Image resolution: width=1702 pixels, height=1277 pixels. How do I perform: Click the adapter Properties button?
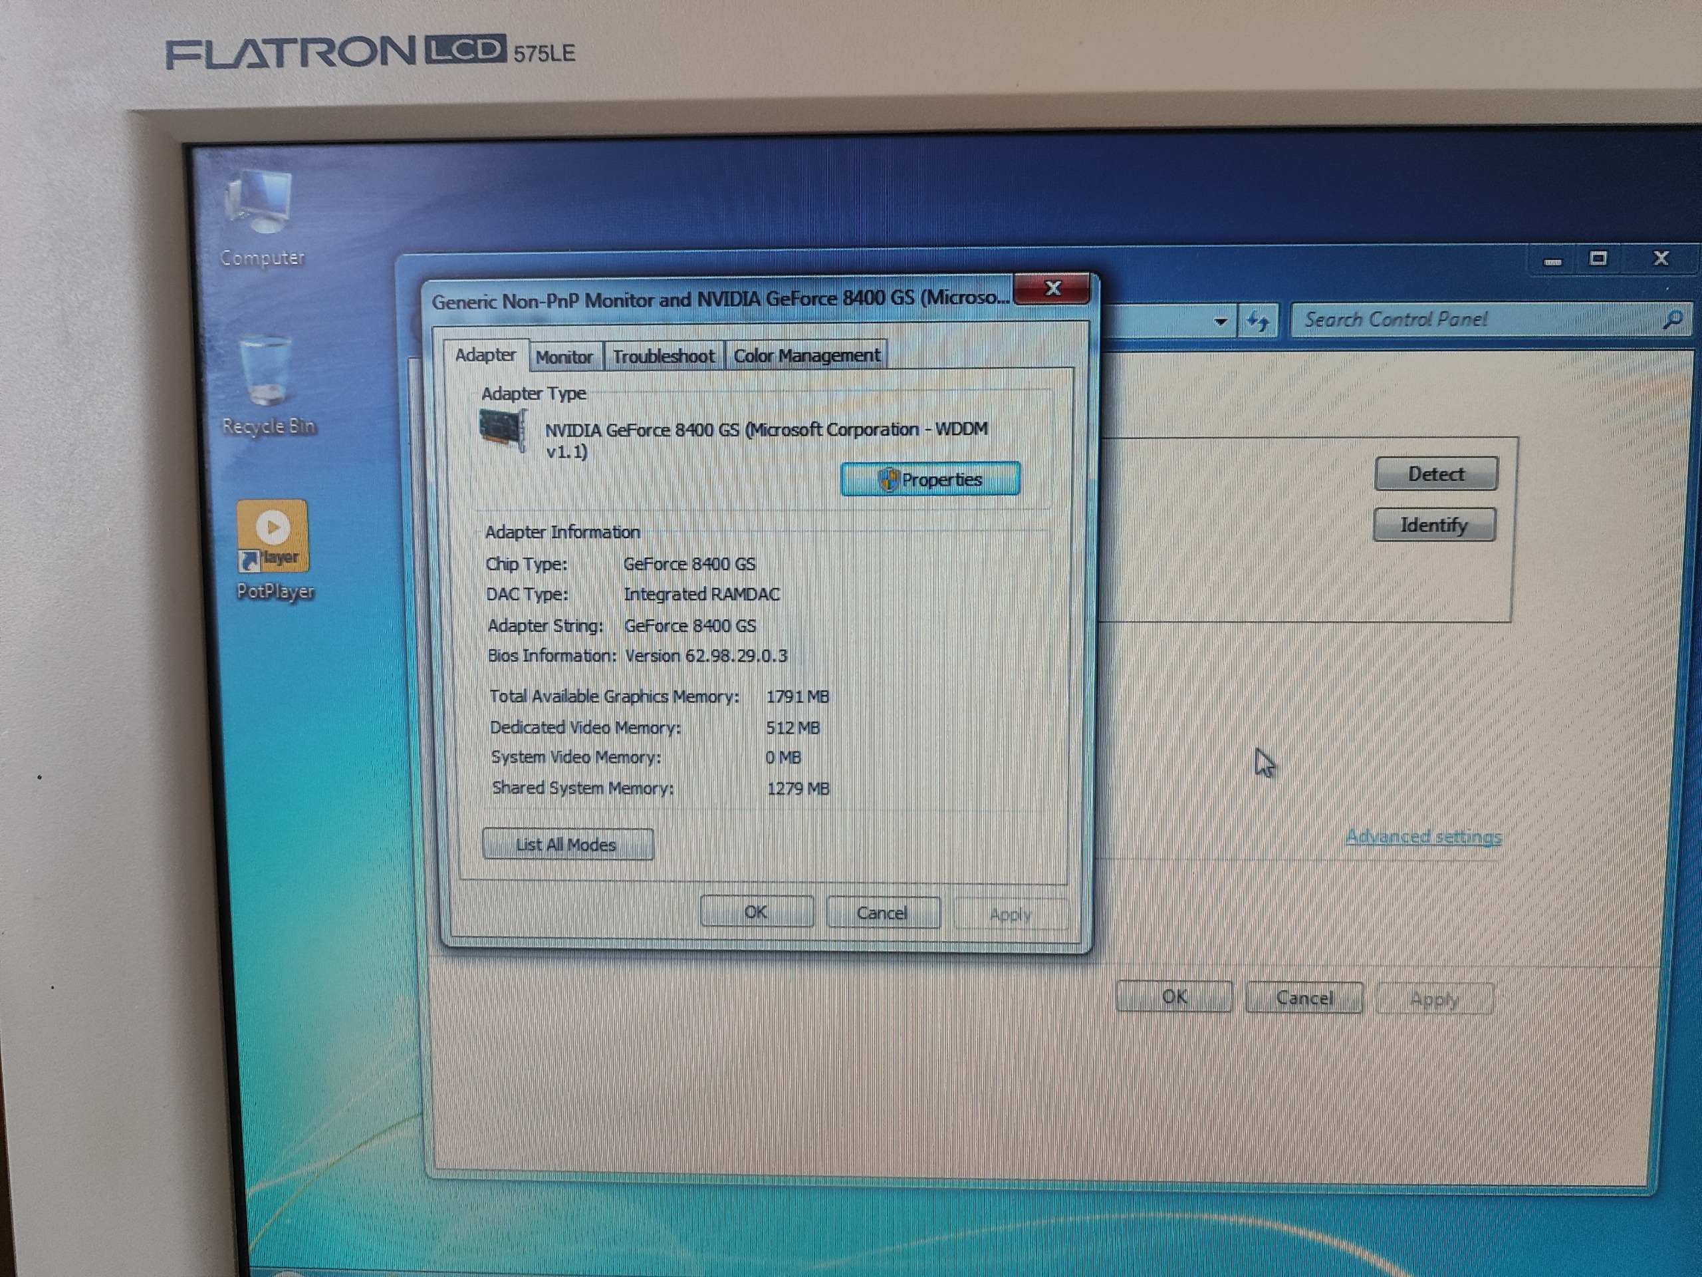pyautogui.click(x=930, y=480)
